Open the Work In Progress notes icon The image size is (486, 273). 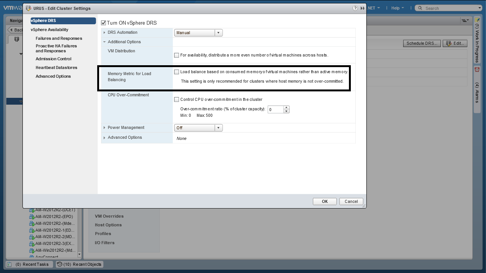(x=477, y=20)
